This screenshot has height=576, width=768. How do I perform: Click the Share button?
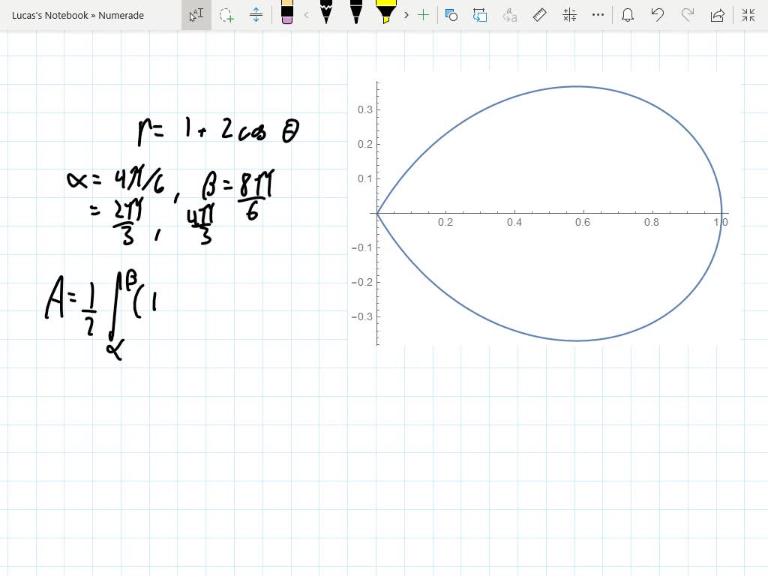(x=718, y=15)
